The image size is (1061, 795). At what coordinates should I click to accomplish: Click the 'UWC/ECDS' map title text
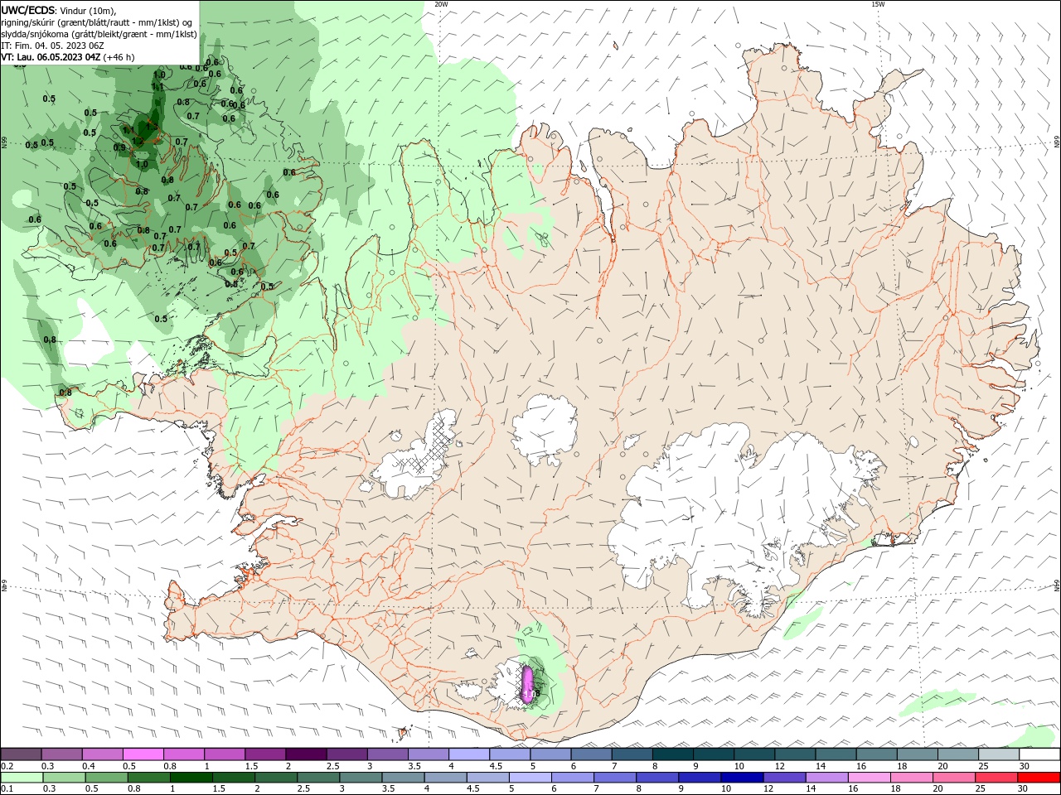click(28, 10)
